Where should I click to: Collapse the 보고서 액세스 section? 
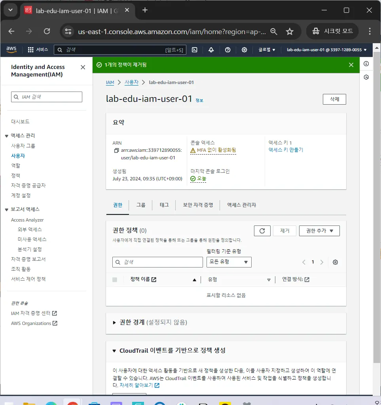click(7, 210)
